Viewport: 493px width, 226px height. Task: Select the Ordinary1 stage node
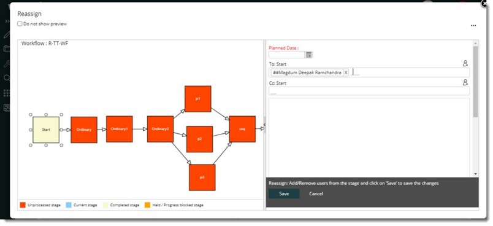pos(119,129)
